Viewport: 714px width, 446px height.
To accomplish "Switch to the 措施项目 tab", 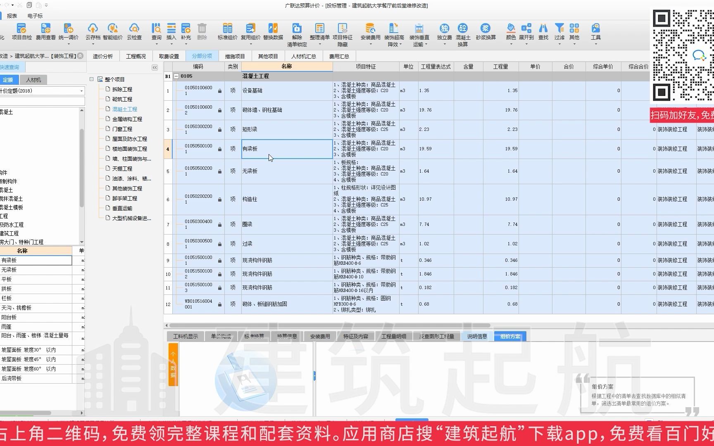I will 235,56.
